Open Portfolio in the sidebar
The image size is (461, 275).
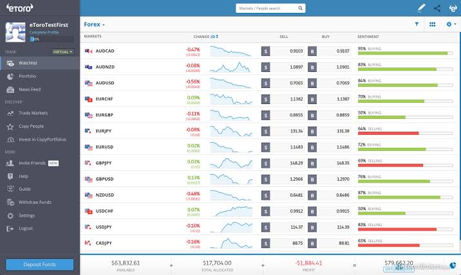[x=28, y=76]
